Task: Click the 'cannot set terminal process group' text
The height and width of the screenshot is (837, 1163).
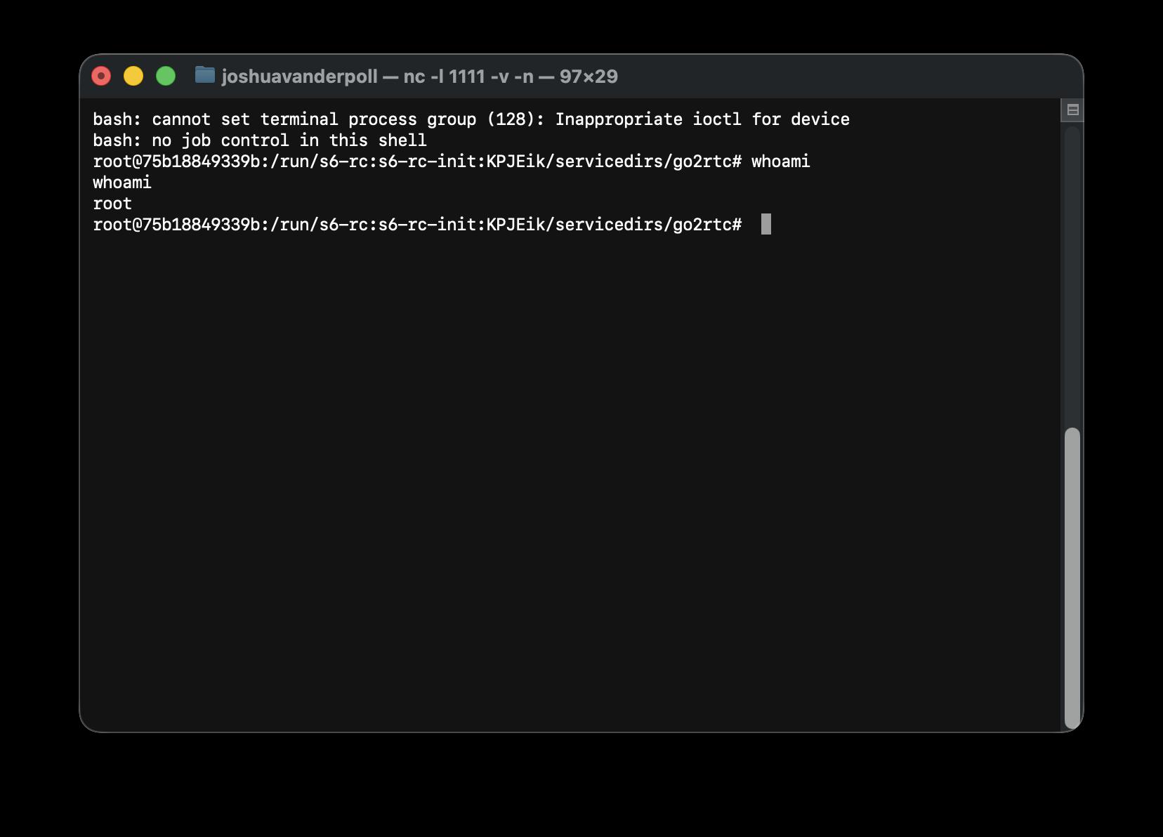Action: (x=314, y=119)
